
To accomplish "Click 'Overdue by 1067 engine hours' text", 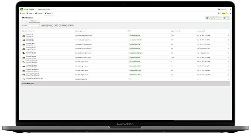I will (84, 36).
